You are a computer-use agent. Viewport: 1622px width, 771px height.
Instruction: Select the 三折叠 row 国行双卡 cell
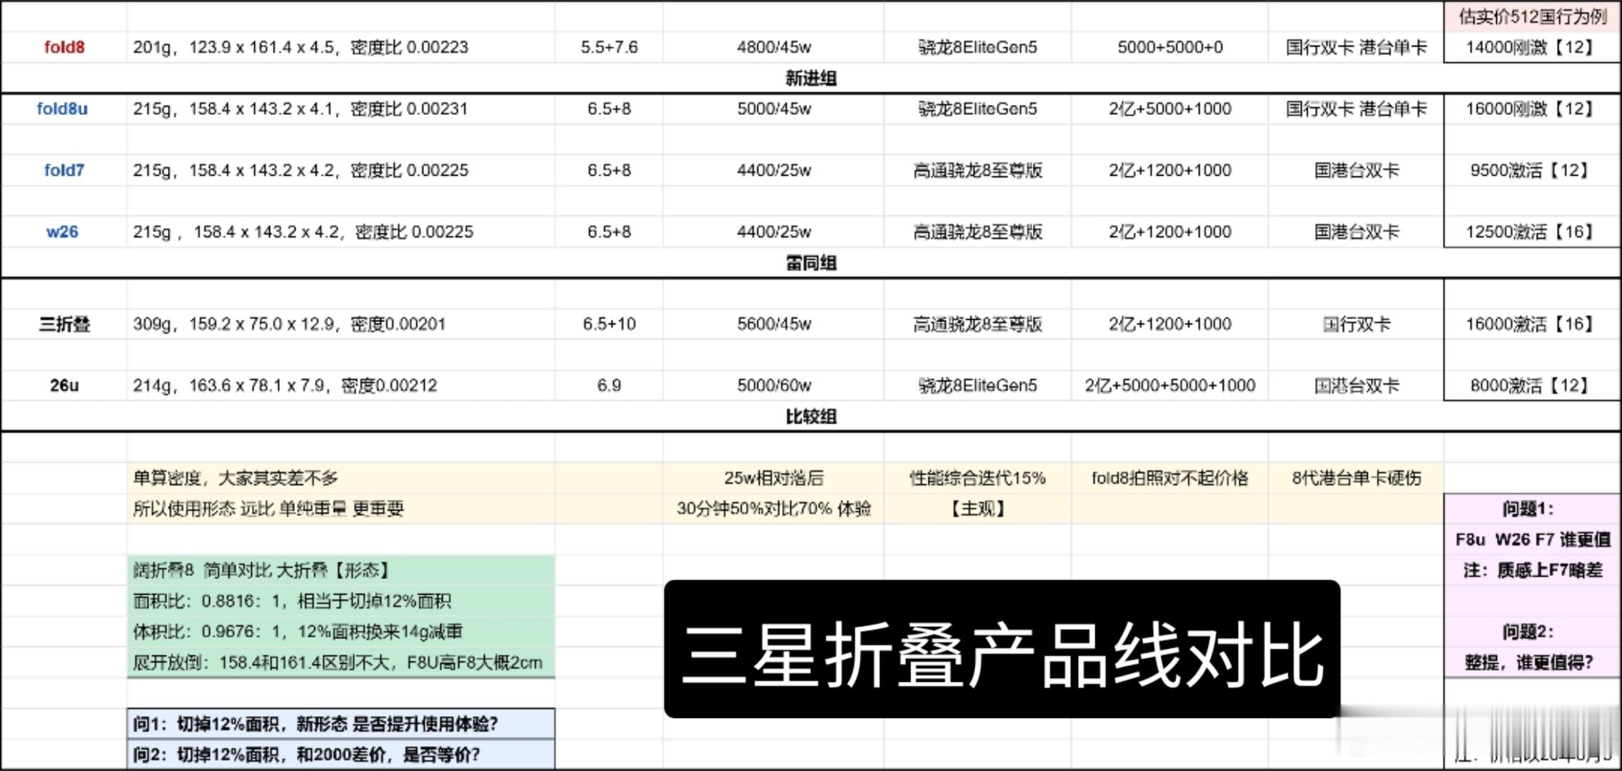[x=1356, y=324]
